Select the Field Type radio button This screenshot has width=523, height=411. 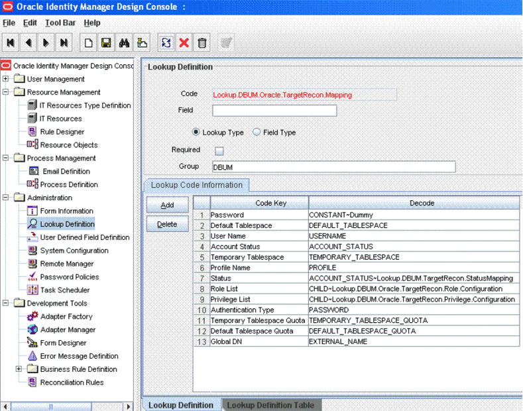click(257, 132)
